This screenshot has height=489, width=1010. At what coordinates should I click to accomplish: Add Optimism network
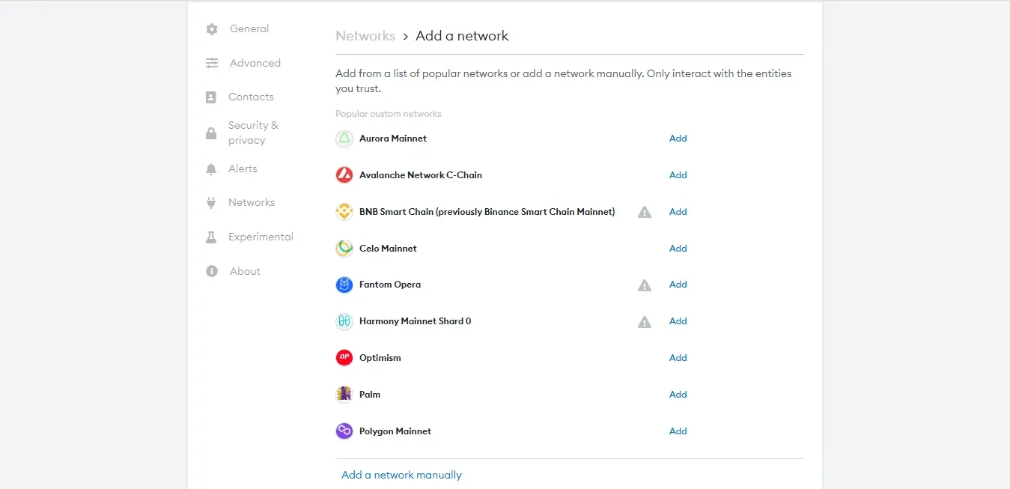pyautogui.click(x=678, y=358)
